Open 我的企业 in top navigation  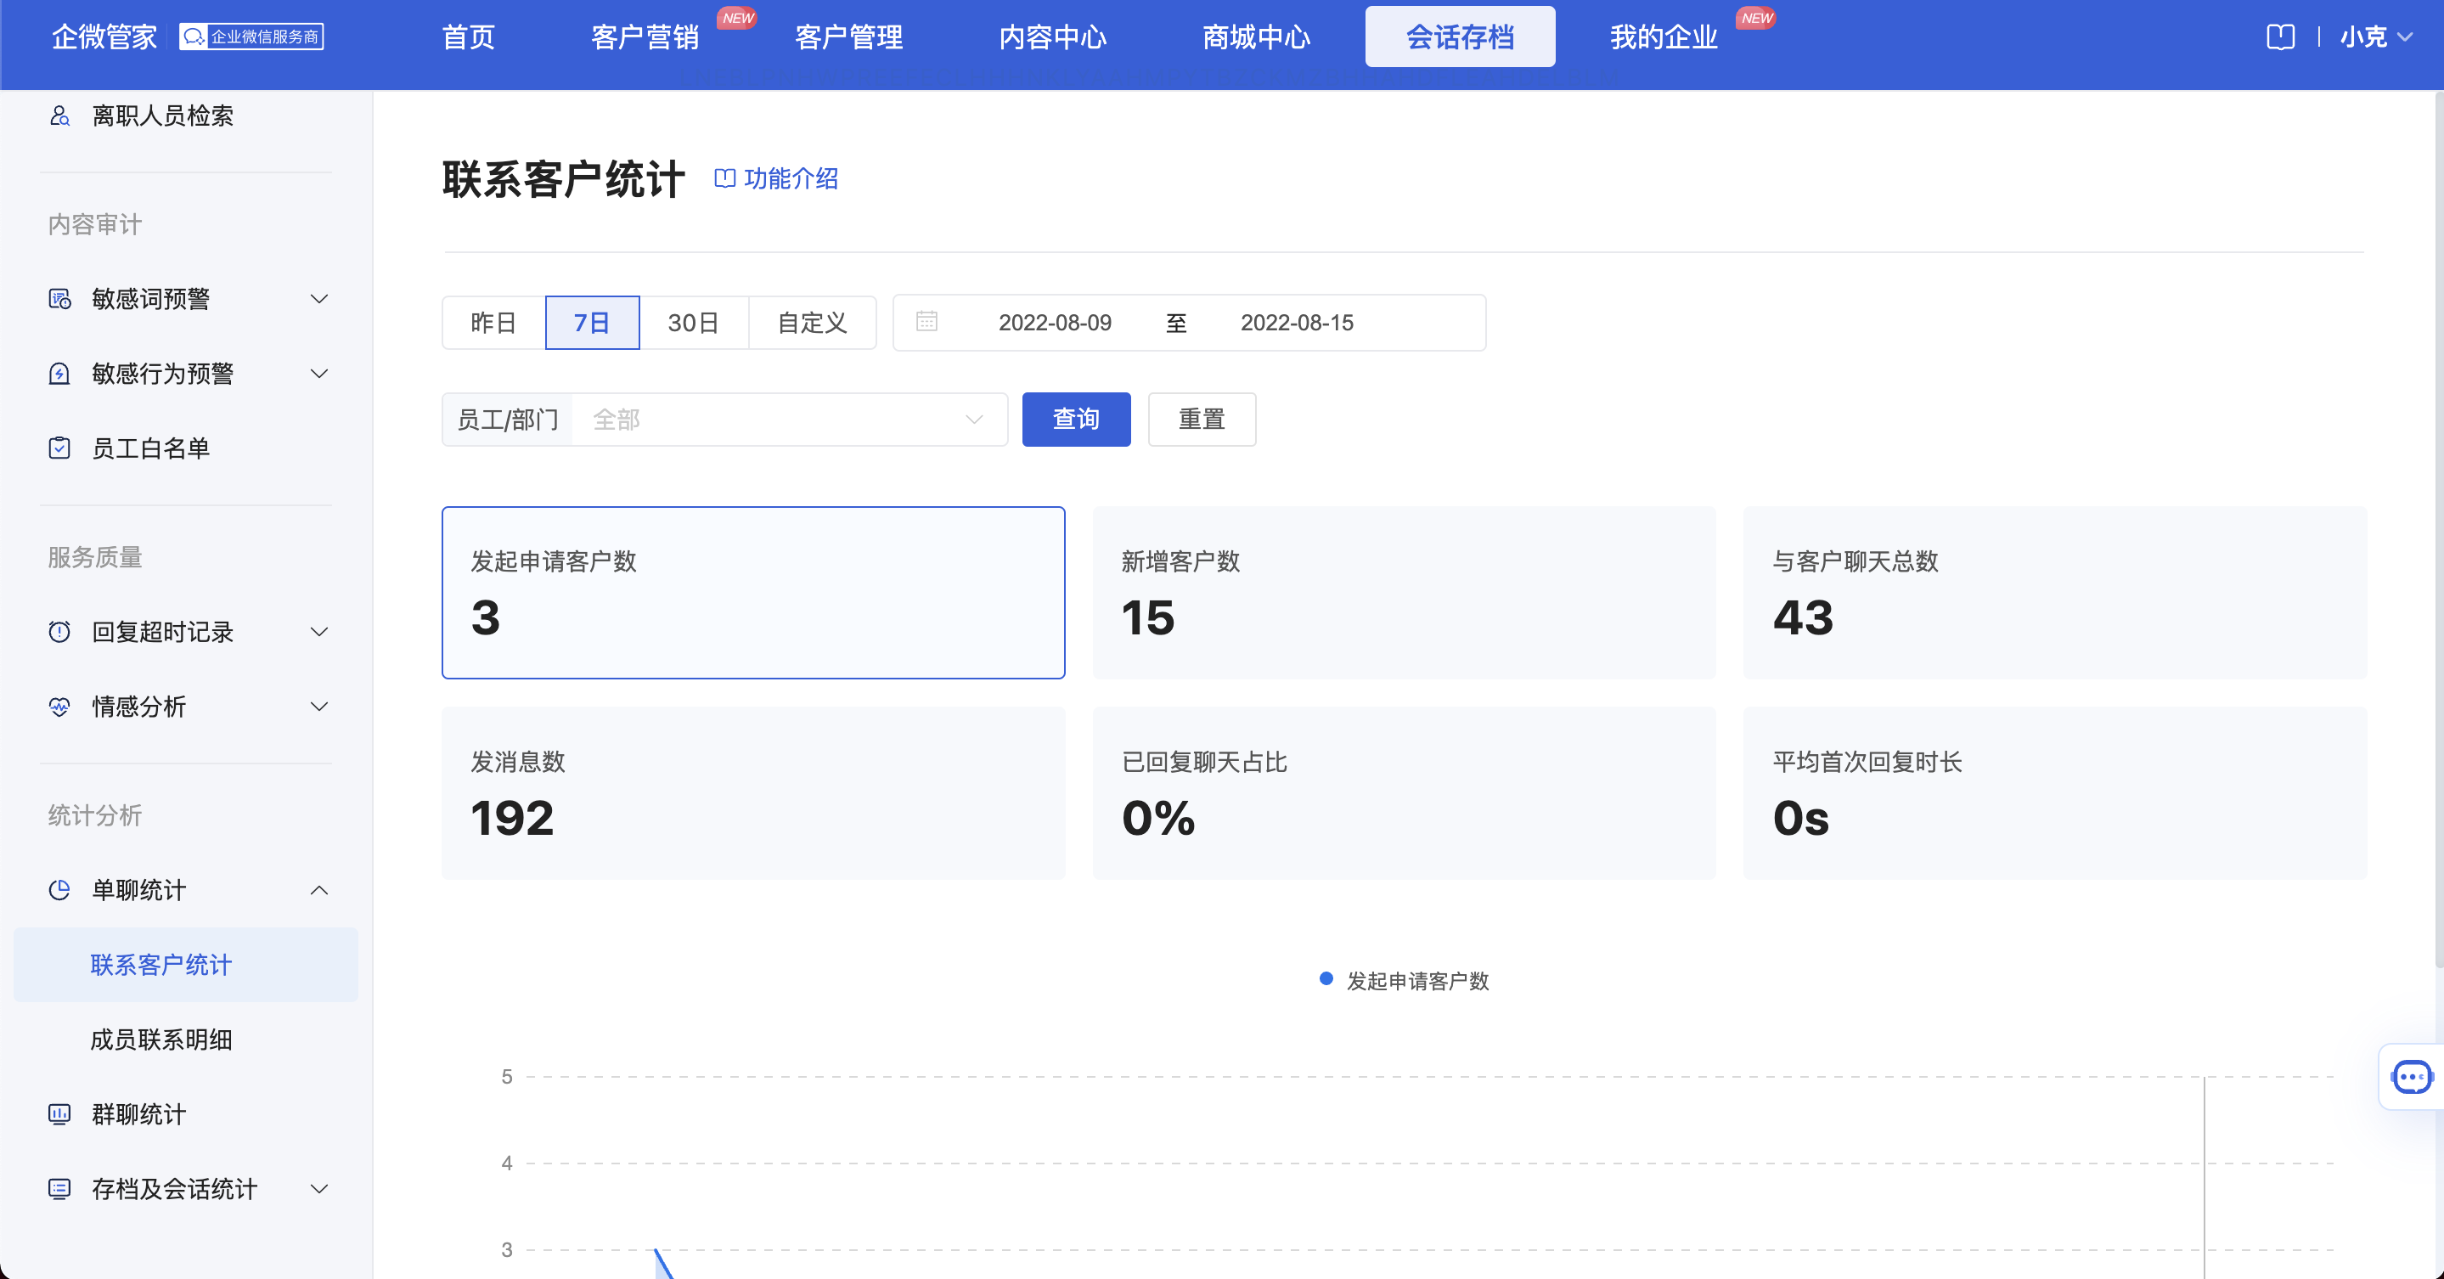point(1664,37)
